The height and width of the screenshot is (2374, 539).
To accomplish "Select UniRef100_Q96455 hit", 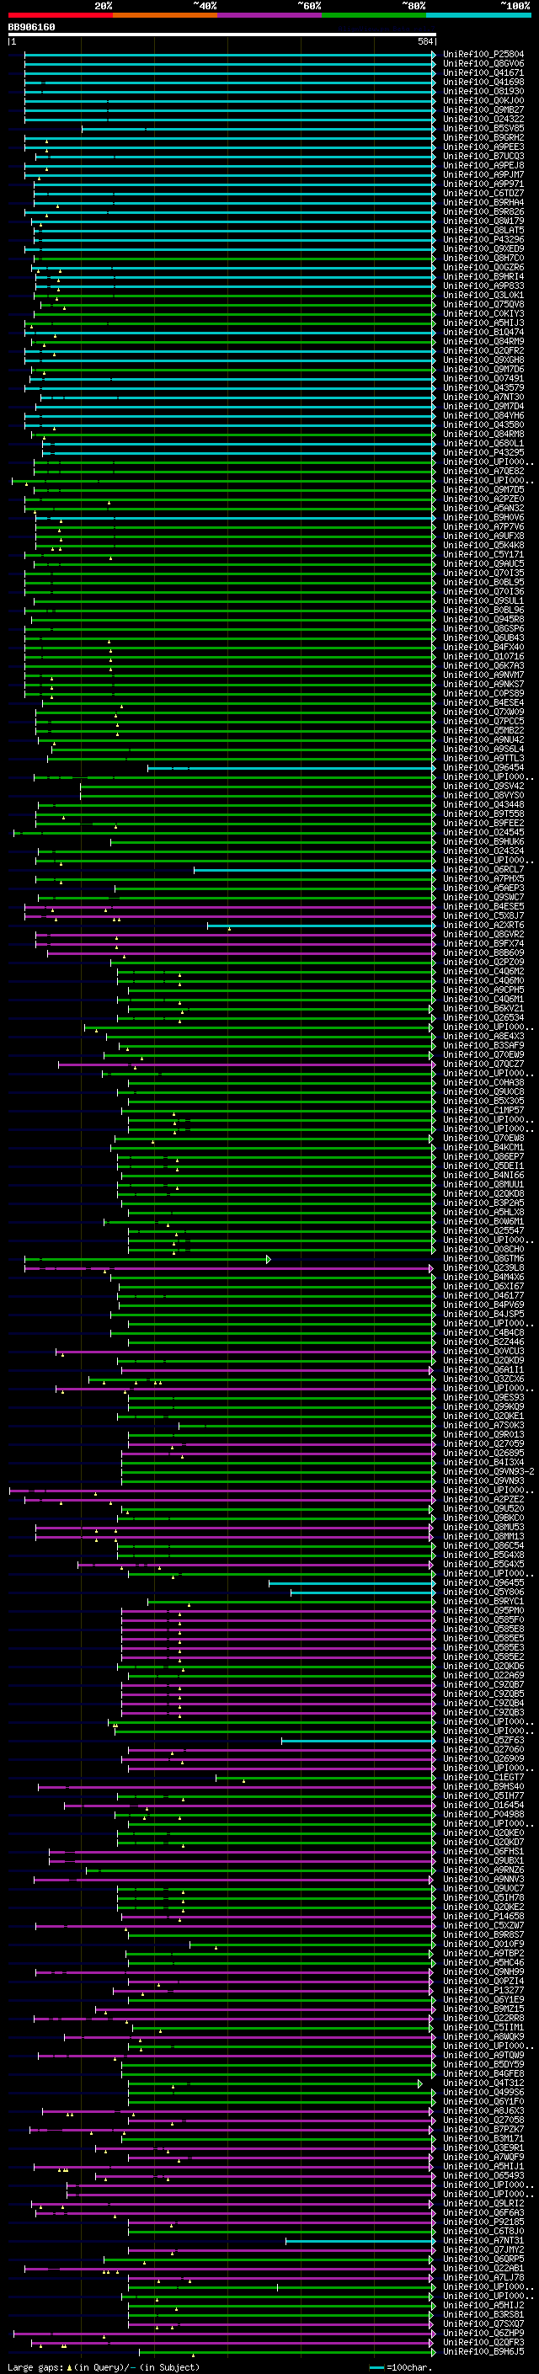I will tap(483, 1582).
